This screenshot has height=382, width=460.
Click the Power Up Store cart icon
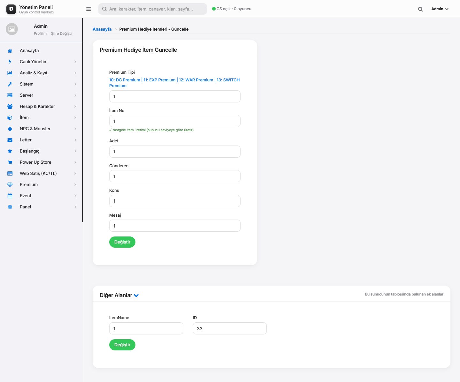tap(10, 162)
